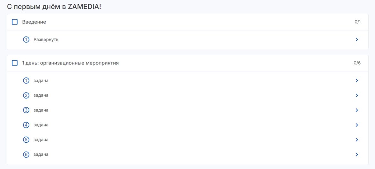Open задача text in row 2
This screenshot has width=375, height=169.
(41, 95)
